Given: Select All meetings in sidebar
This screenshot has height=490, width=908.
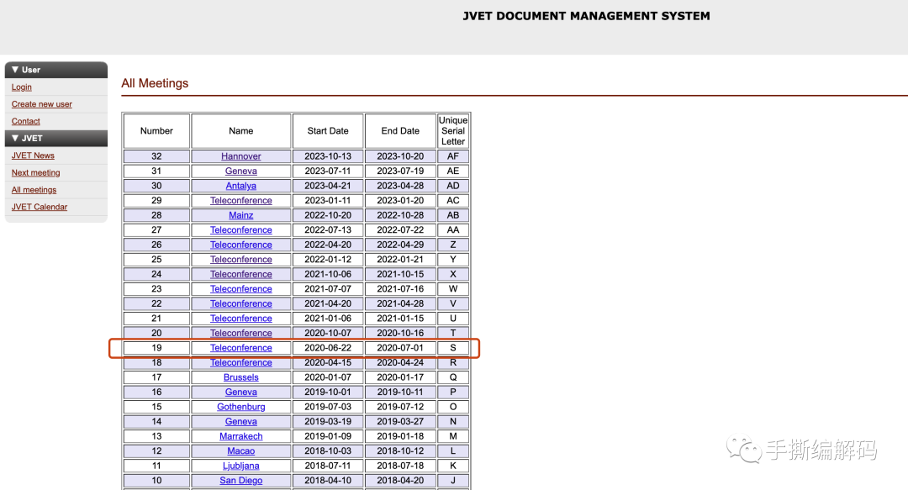Looking at the screenshot, I should pos(34,190).
